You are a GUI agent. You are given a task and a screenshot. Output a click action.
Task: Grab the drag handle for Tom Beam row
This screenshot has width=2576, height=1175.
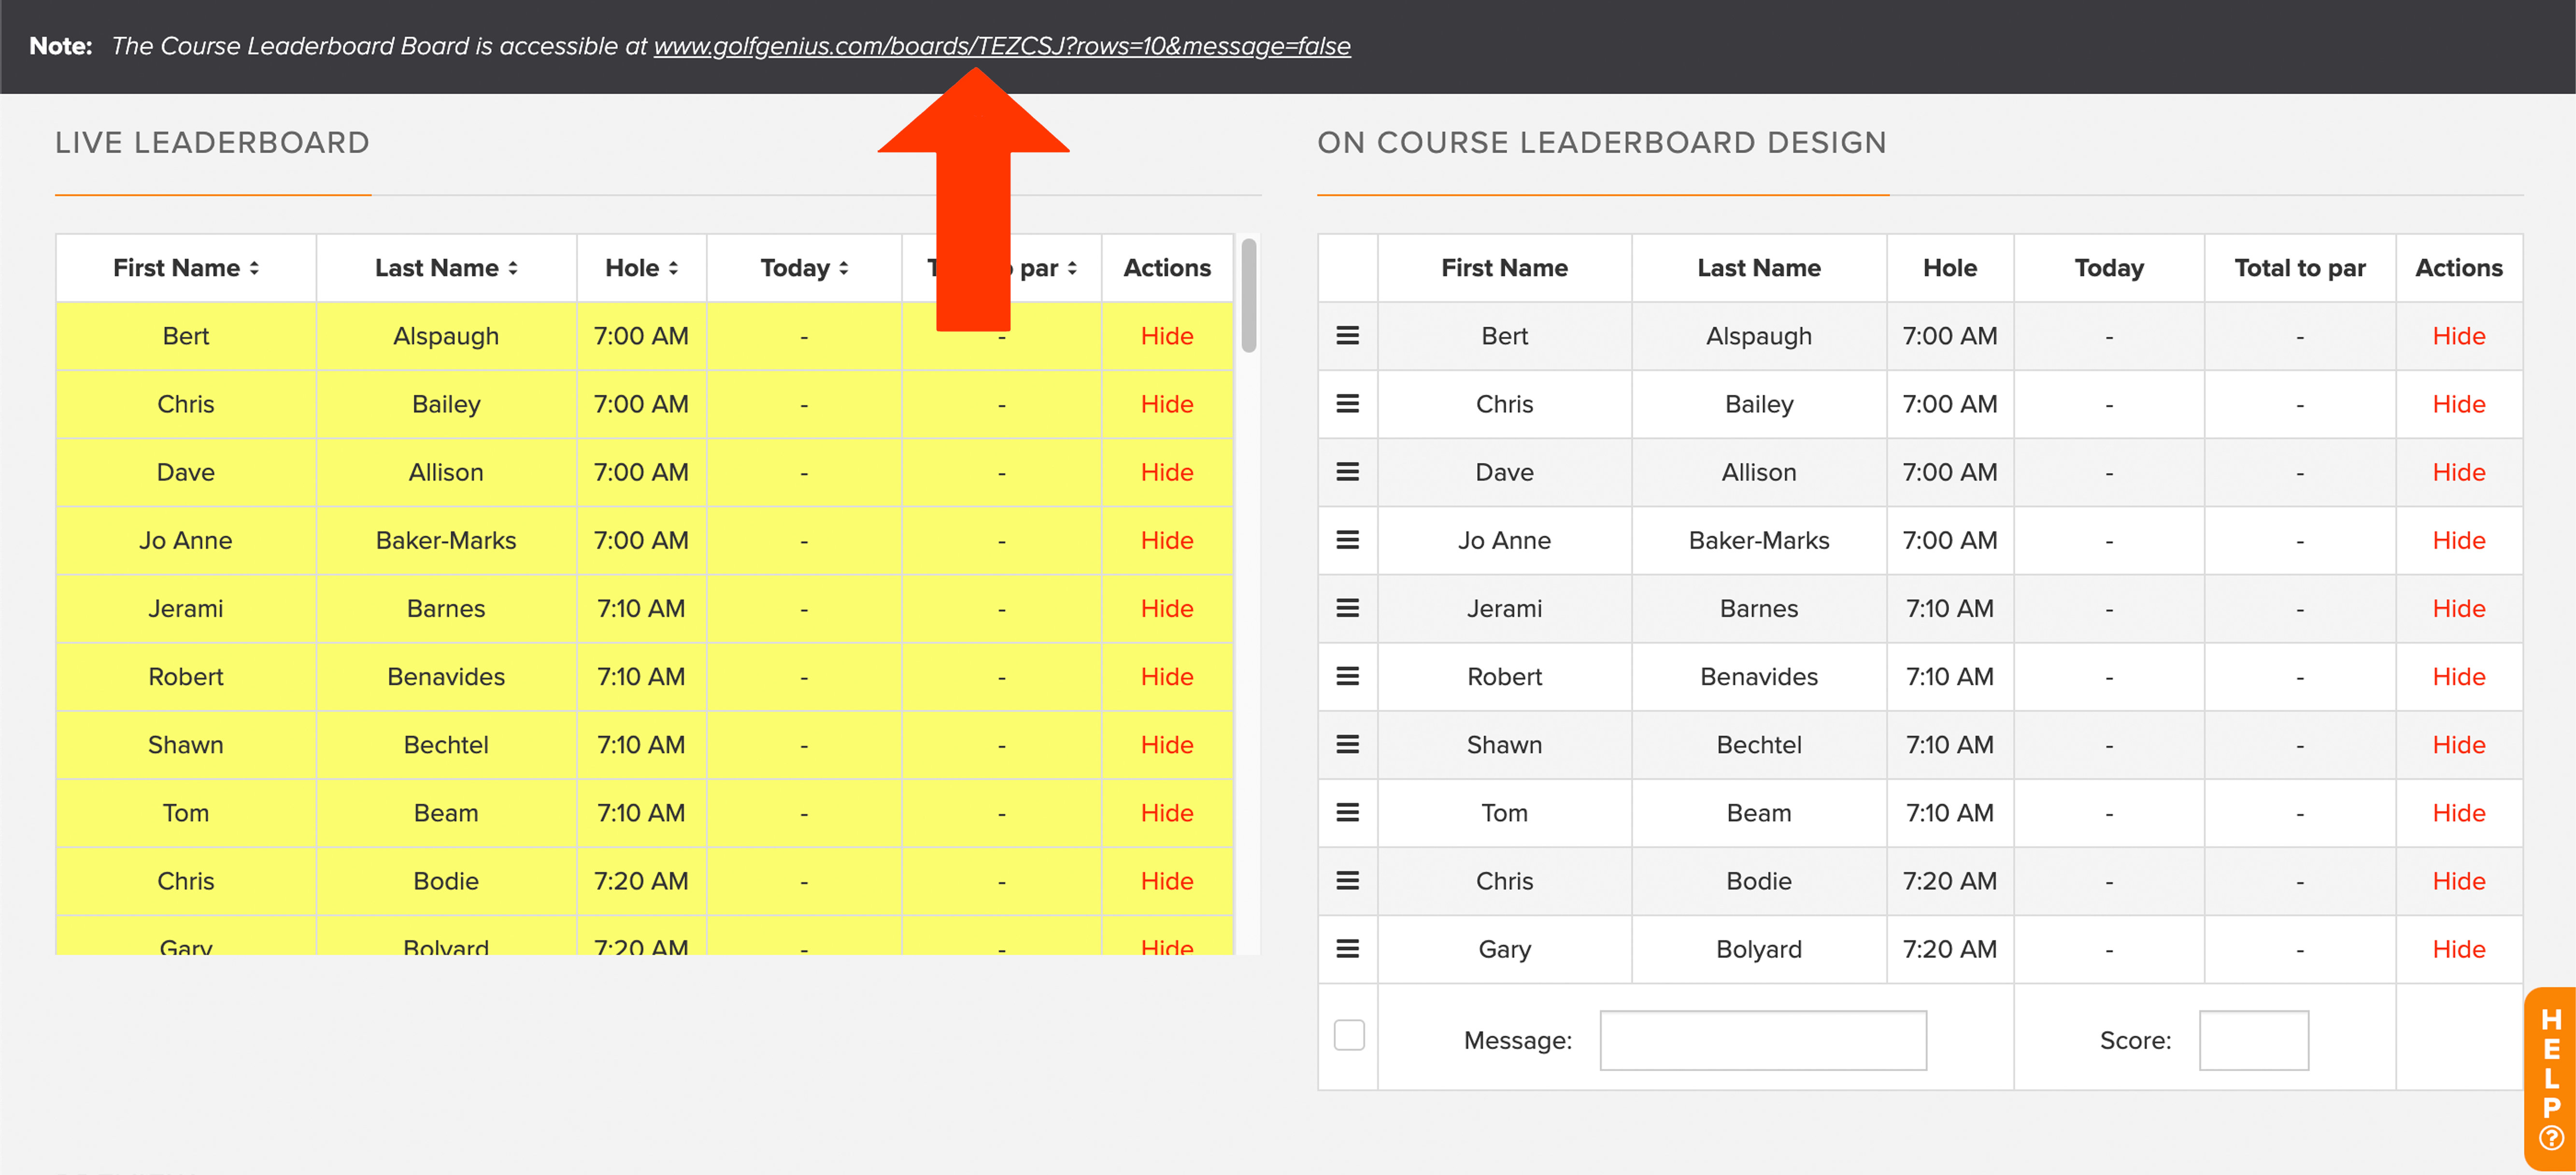coord(1347,812)
